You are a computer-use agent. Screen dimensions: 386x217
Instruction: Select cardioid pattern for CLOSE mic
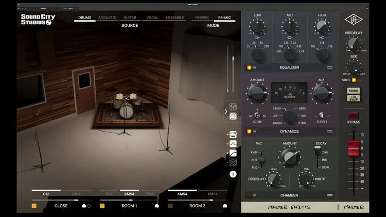(x=84, y=206)
